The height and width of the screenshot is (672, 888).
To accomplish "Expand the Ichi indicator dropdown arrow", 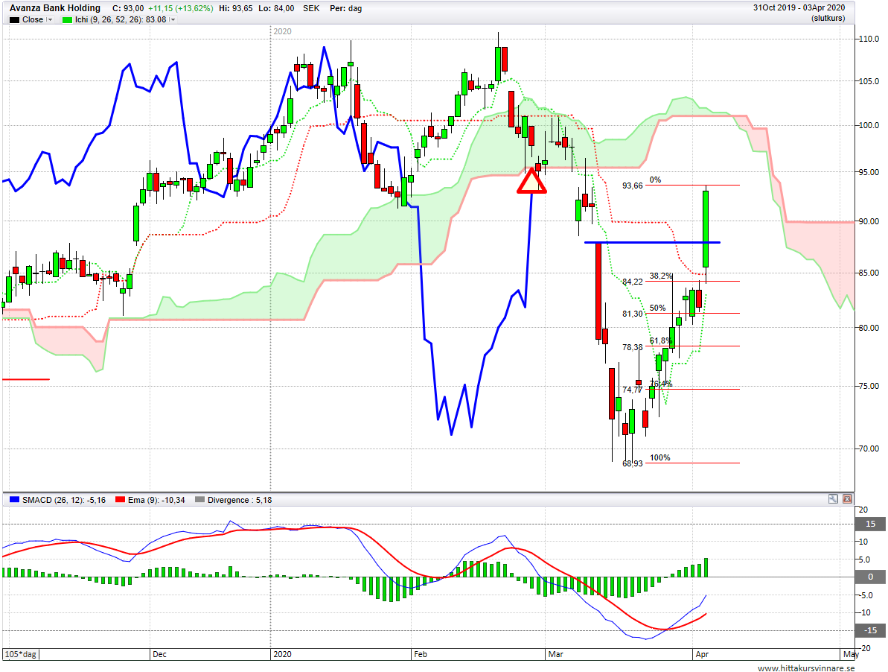I will [x=173, y=20].
